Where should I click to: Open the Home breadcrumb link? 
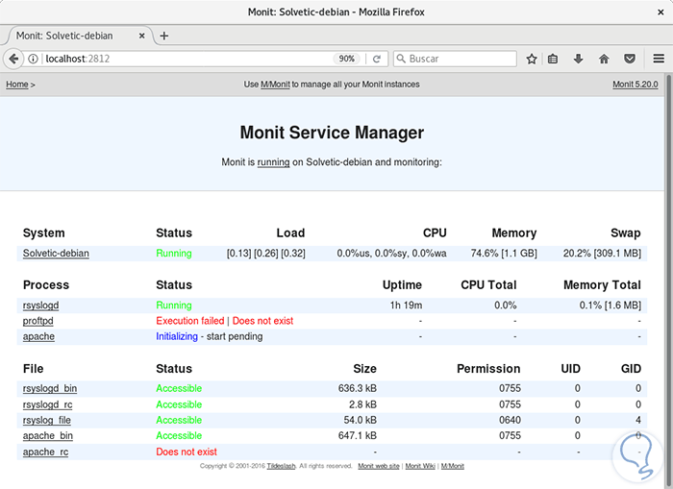point(16,85)
